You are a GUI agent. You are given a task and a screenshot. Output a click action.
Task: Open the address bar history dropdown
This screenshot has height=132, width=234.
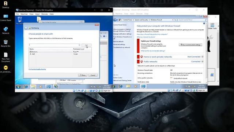(173, 20)
